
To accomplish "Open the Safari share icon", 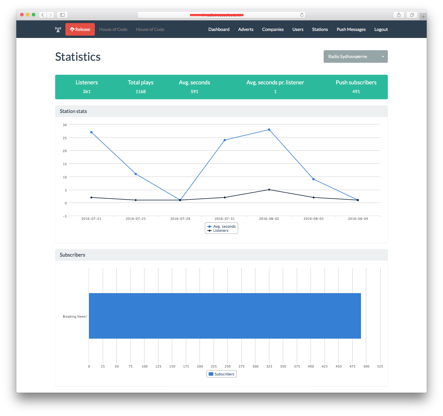I will [399, 15].
